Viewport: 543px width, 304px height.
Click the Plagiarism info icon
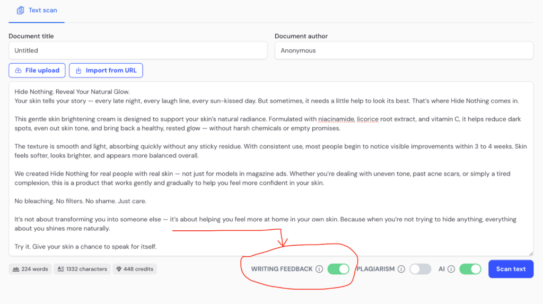pos(401,269)
